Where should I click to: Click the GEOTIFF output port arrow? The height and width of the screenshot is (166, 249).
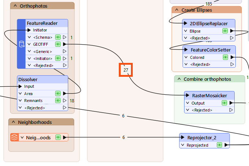(65, 44)
